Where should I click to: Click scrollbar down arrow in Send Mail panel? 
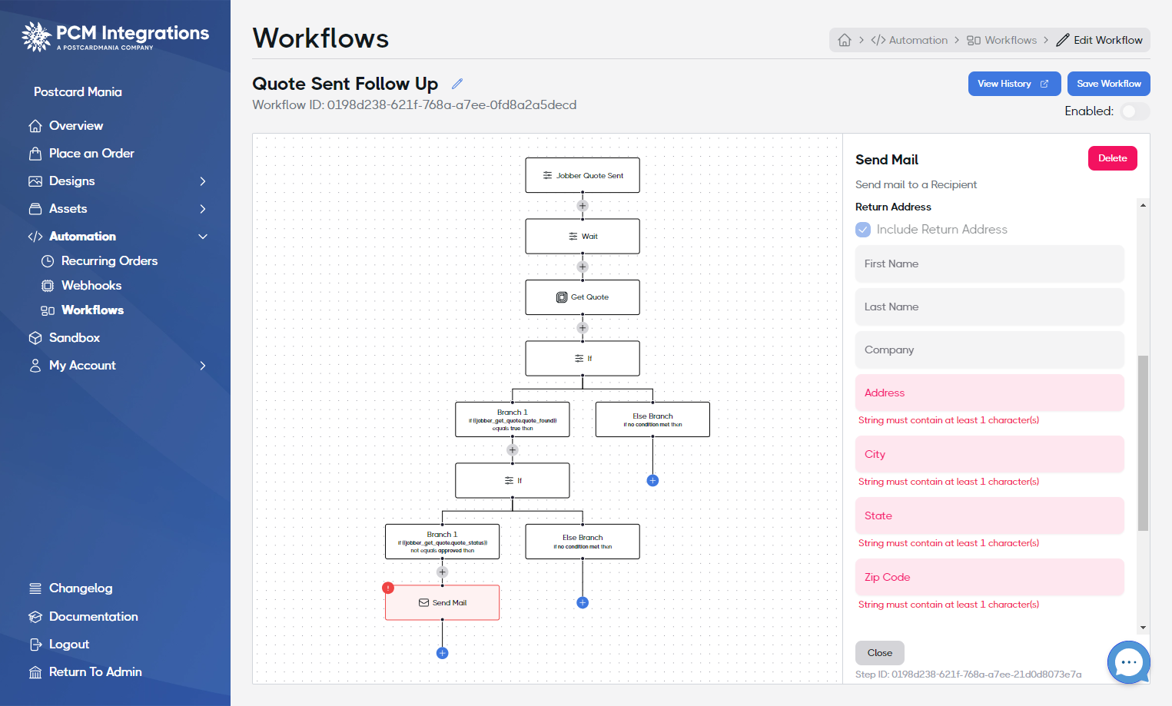(1143, 628)
